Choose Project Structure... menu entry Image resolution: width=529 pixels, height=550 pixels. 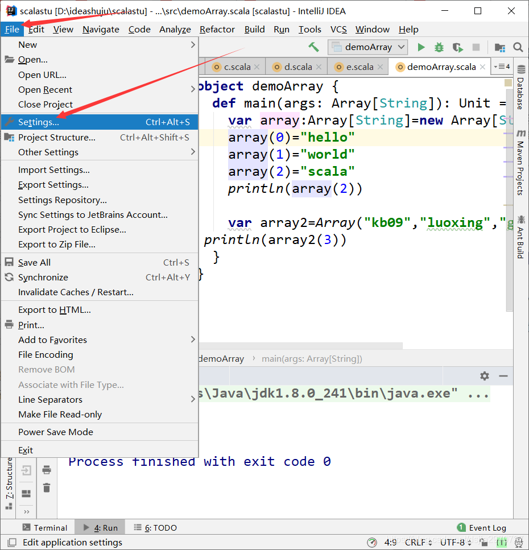[100, 137]
